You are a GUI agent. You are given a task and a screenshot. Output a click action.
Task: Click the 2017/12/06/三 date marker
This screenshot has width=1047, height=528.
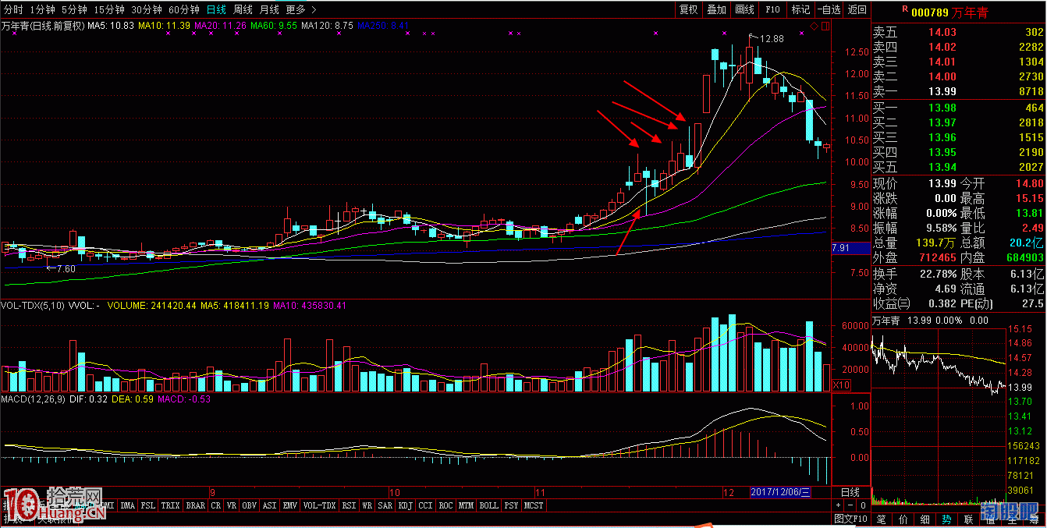(781, 492)
